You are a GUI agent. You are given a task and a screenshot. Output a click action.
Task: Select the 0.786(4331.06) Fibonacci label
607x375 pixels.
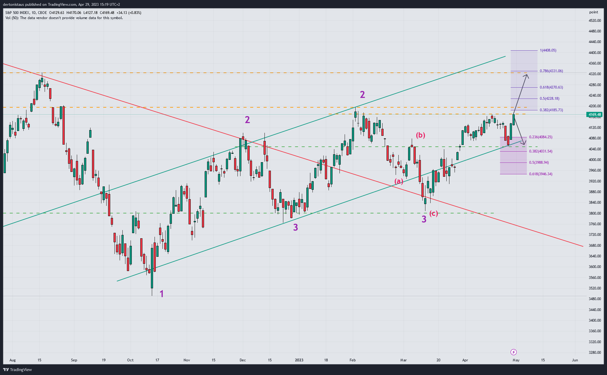pos(551,71)
